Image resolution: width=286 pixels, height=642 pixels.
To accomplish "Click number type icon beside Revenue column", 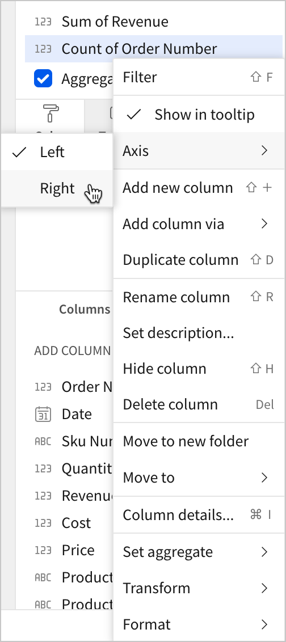I will [43, 496].
